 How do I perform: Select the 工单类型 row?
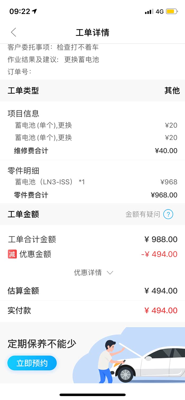point(92,91)
